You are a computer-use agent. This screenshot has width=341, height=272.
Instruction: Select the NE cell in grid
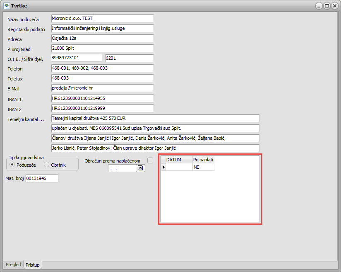203,167
